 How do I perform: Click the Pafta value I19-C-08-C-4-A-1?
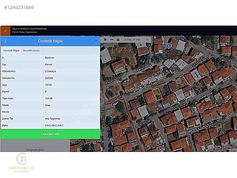pos(54,125)
